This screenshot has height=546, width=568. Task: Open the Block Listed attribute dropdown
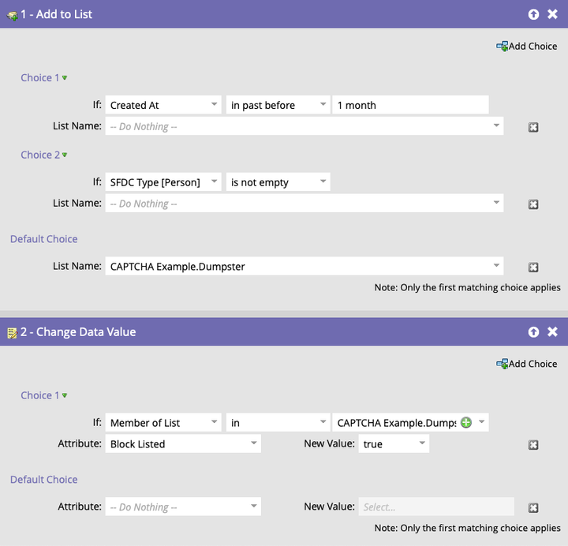coord(253,444)
